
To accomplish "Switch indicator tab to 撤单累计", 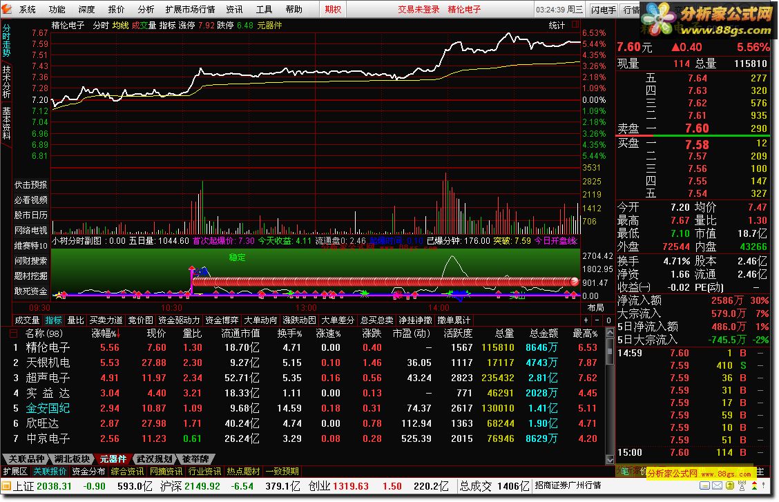I will [x=454, y=320].
